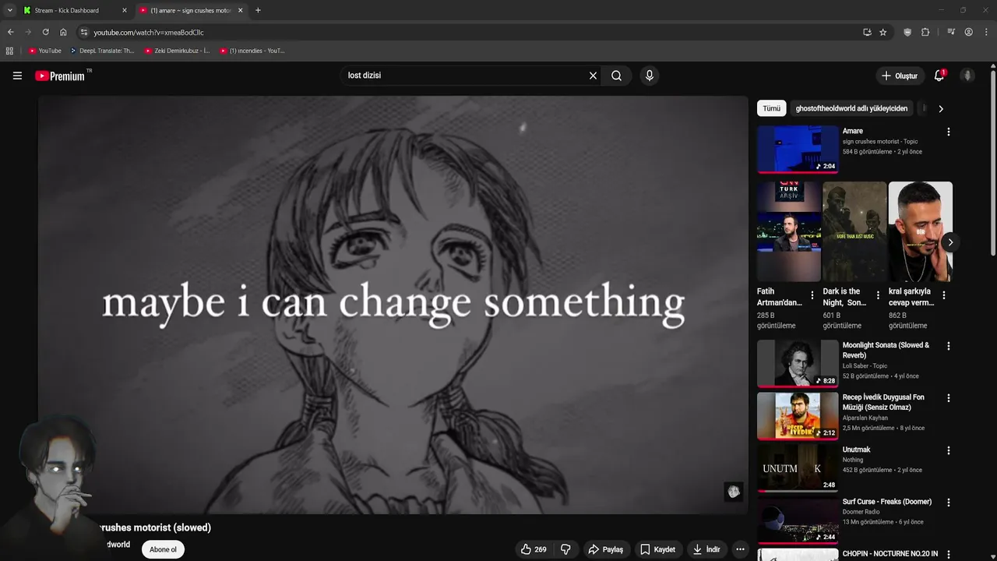Open YouTube bookmark in bookmarks bar
Viewport: 997px width, 561px height.
(x=45, y=51)
